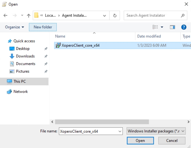Expand the address bar path dropdown
Image resolution: width=191 pixels, height=148 pixels.
[104, 15]
